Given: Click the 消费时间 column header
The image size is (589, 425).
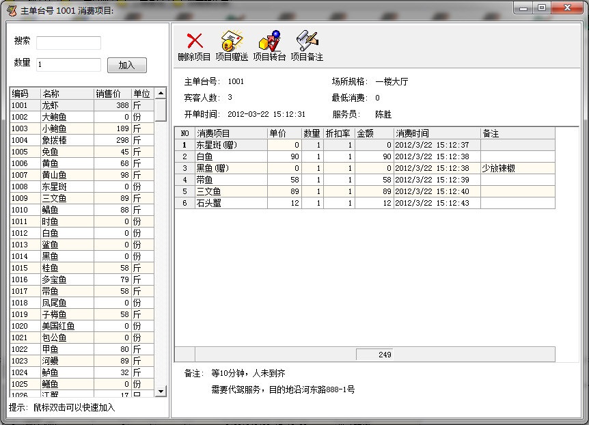Looking at the screenshot, I should point(436,133).
